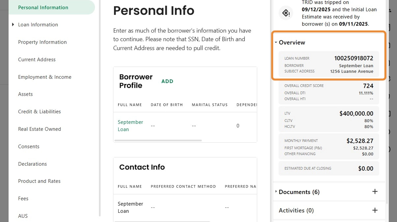This screenshot has height=222, width=397.
Task: Go to Declarations
Action: click(x=32, y=164)
